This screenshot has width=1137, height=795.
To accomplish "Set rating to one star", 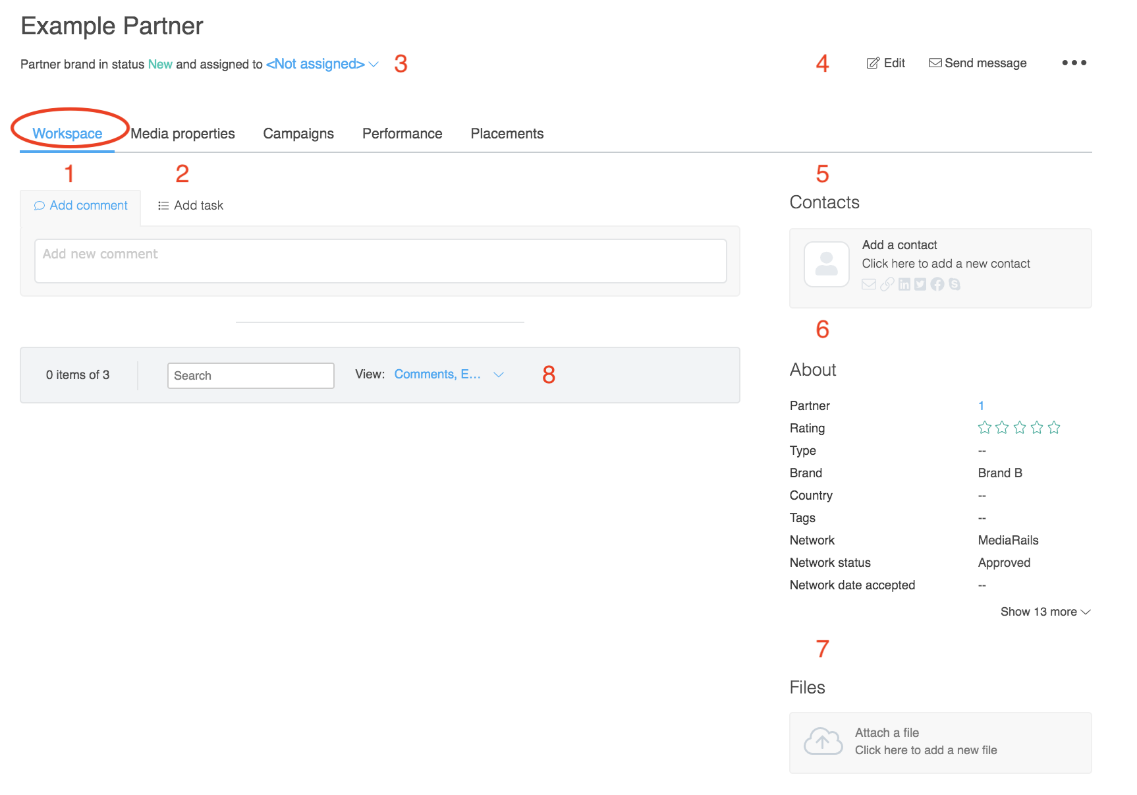I will 985,428.
